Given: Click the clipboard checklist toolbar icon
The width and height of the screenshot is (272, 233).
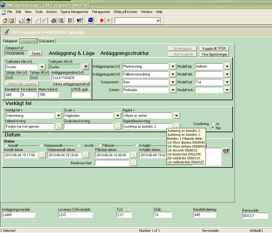Looking at the screenshot, I should coord(12,21).
